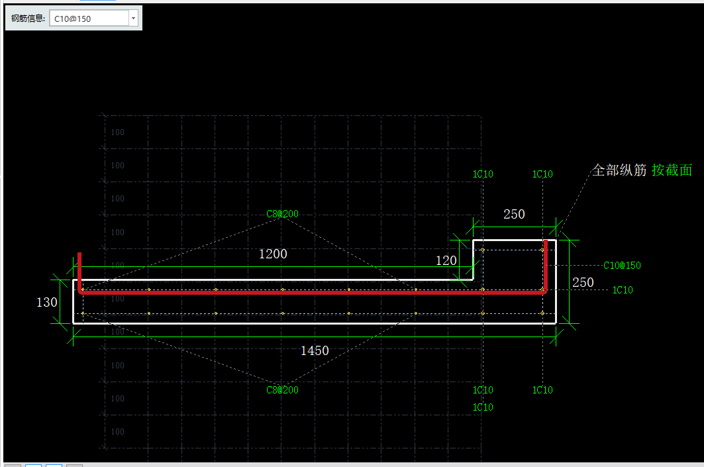Click the green C10@150 rebar label in drawing

[x=622, y=266]
